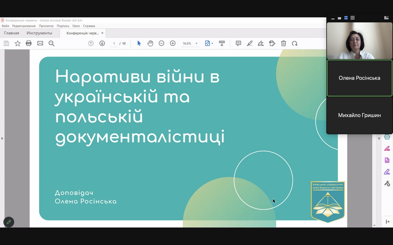Screen dimensions: 393x245
Task: Click the trash delete icon
Action: tap(284, 43)
